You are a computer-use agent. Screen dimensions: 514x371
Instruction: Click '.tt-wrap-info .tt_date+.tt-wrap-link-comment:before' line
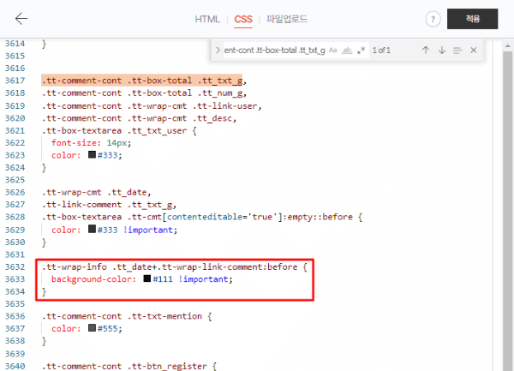point(175,267)
